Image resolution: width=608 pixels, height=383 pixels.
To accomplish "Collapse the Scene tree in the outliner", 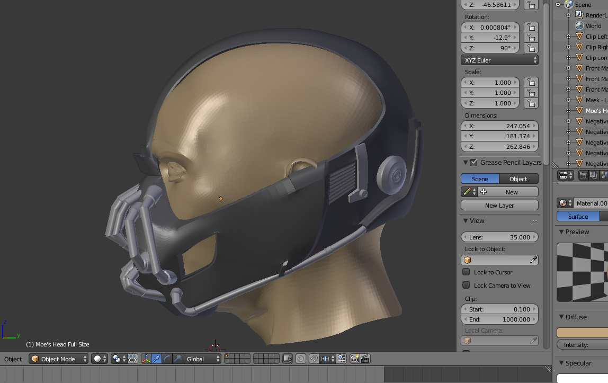I will tap(558, 5).
